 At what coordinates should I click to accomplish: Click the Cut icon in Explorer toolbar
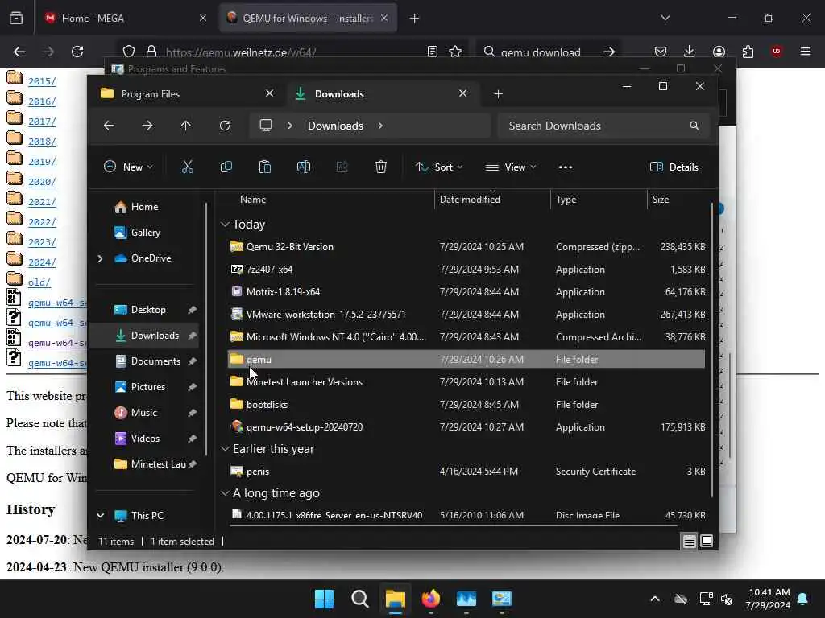tap(187, 167)
